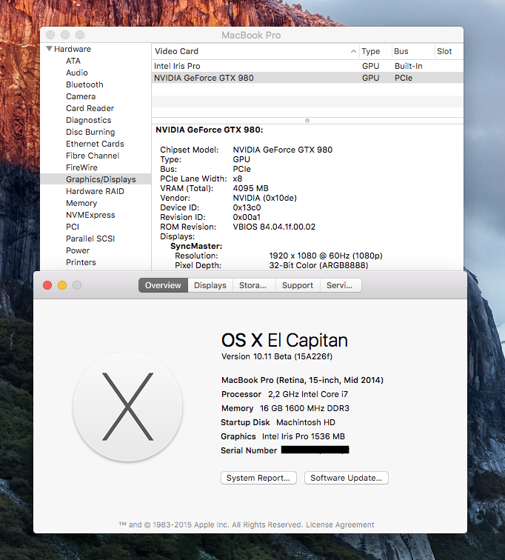Image resolution: width=505 pixels, height=560 pixels.
Task: Click Pixel Depth 32-Bit Color value
Action: [x=318, y=265]
